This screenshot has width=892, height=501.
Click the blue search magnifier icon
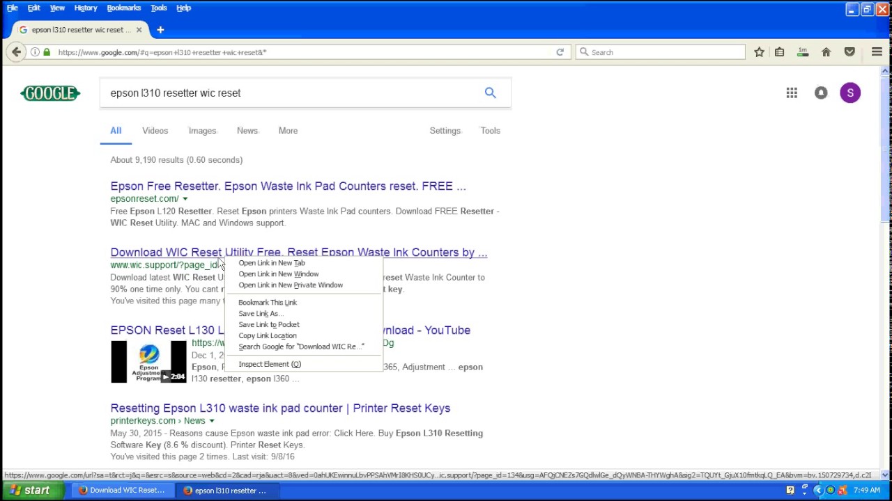pos(491,93)
